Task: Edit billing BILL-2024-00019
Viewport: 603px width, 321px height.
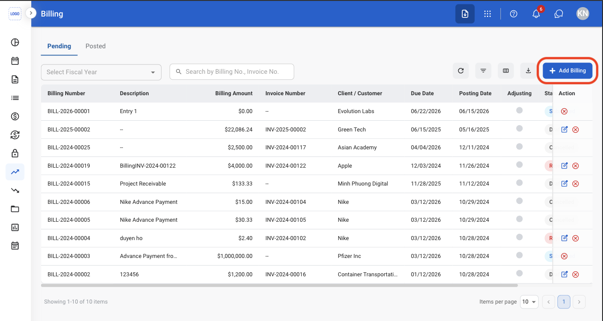Action: [x=564, y=166]
